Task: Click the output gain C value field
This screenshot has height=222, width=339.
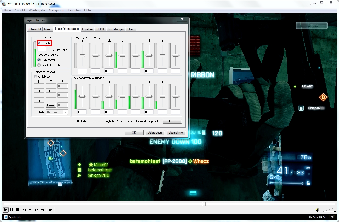Action: (x=135, y=112)
